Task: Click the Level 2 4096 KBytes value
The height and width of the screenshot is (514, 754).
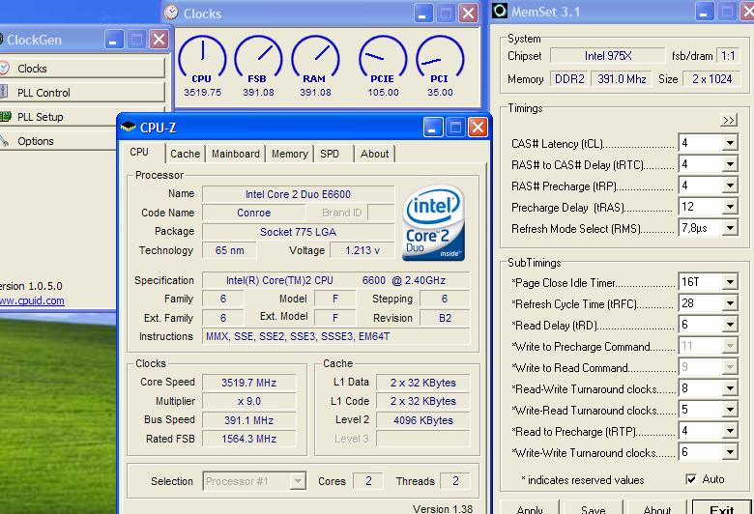Action: coord(423,420)
